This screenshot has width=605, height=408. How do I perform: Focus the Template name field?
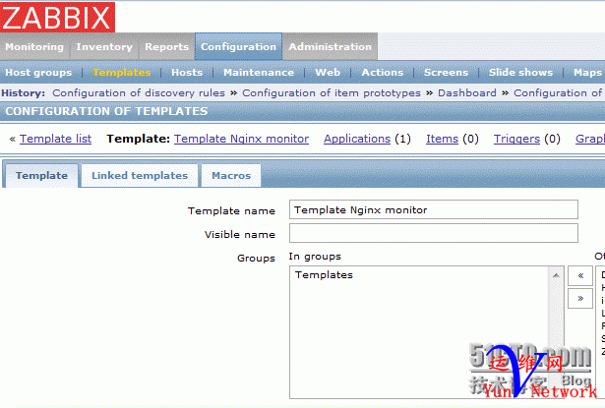click(x=434, y=209)
